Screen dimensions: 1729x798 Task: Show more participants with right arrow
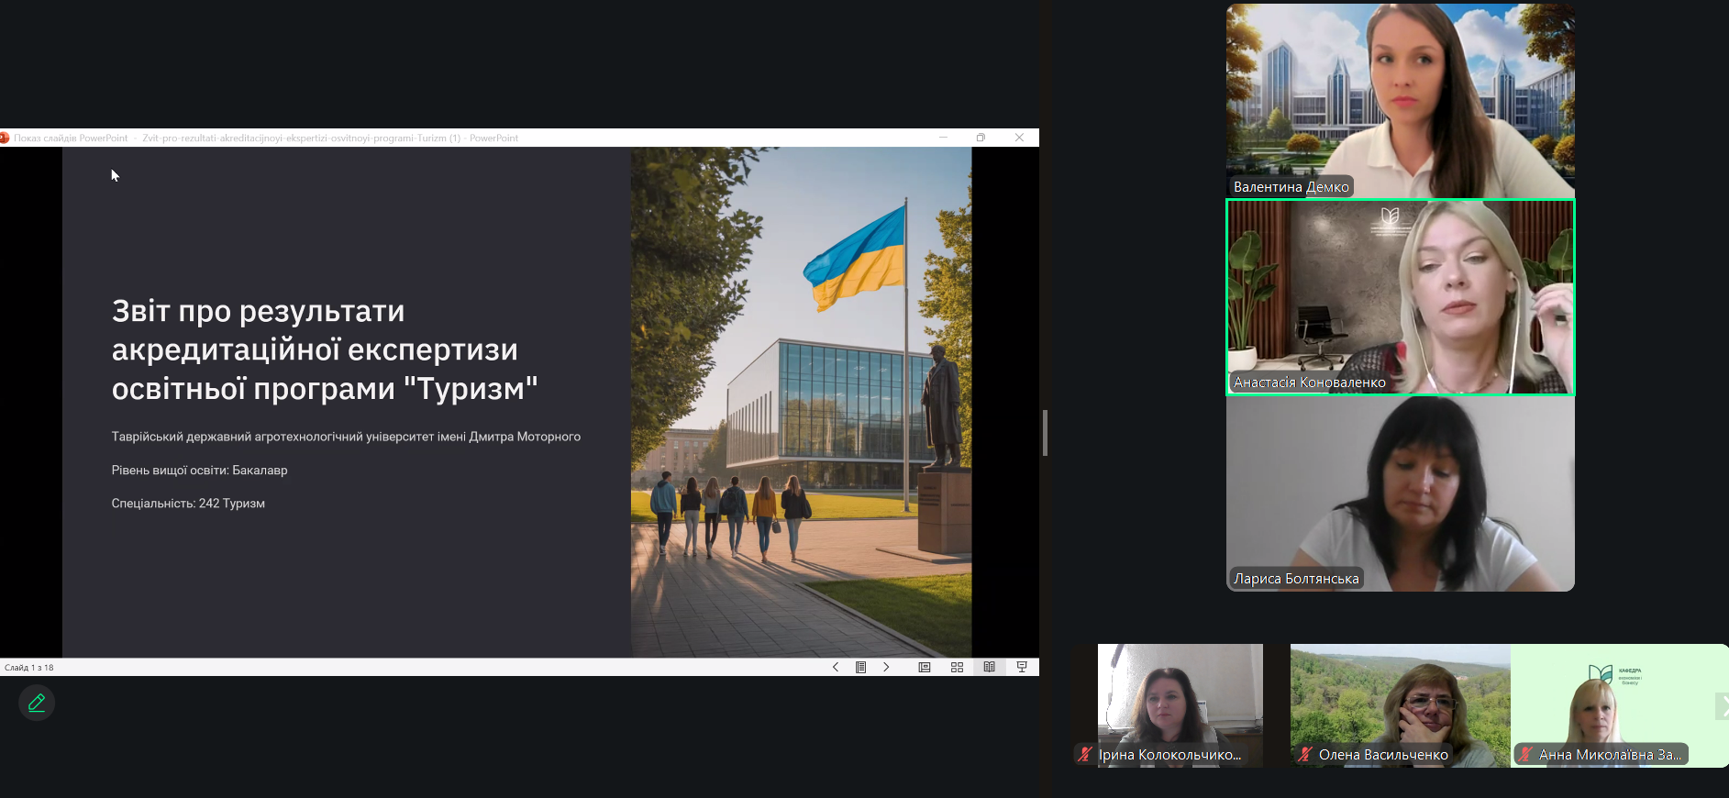coord(1722,706)
